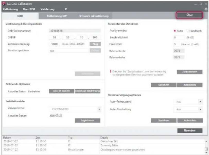This screenshot has height=155, width=209.
Task: Open the Datumsformat dropdown
Action: pos(75,109)
